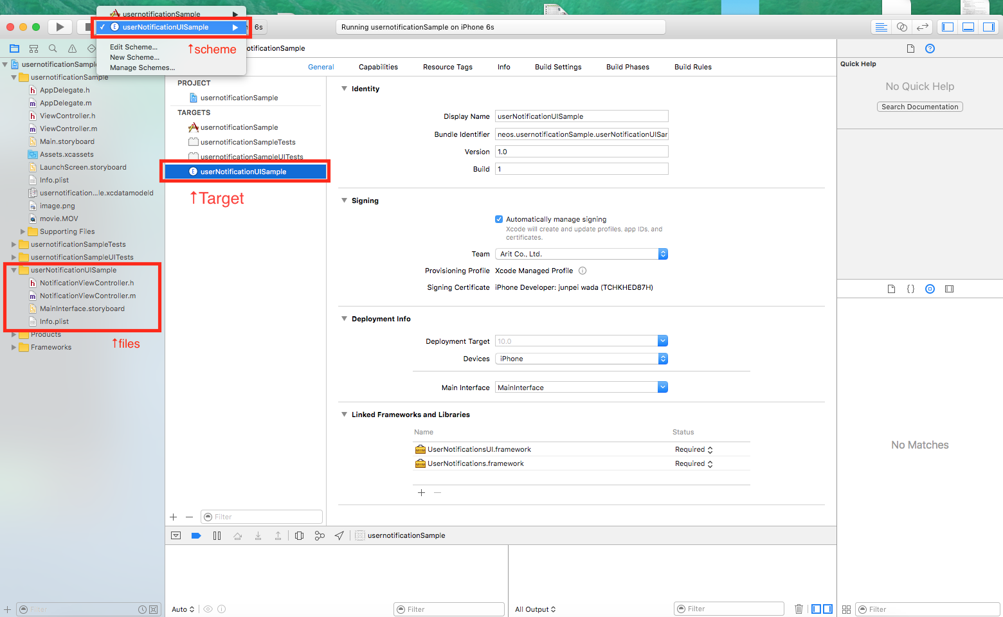Collapse the Signing section
The height and width of the screenshot is (617, 1003).
[344, 201]
